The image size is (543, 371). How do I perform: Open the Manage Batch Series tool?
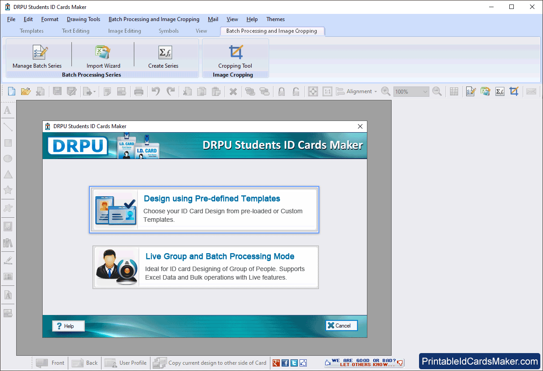tap(37, 57)
